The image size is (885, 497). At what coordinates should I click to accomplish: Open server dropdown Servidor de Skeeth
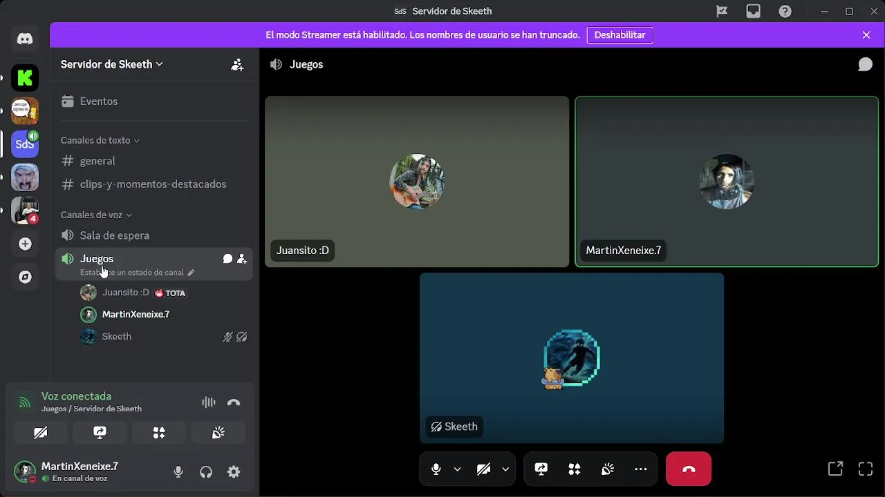pyautogui.click(x=112, y=64)
